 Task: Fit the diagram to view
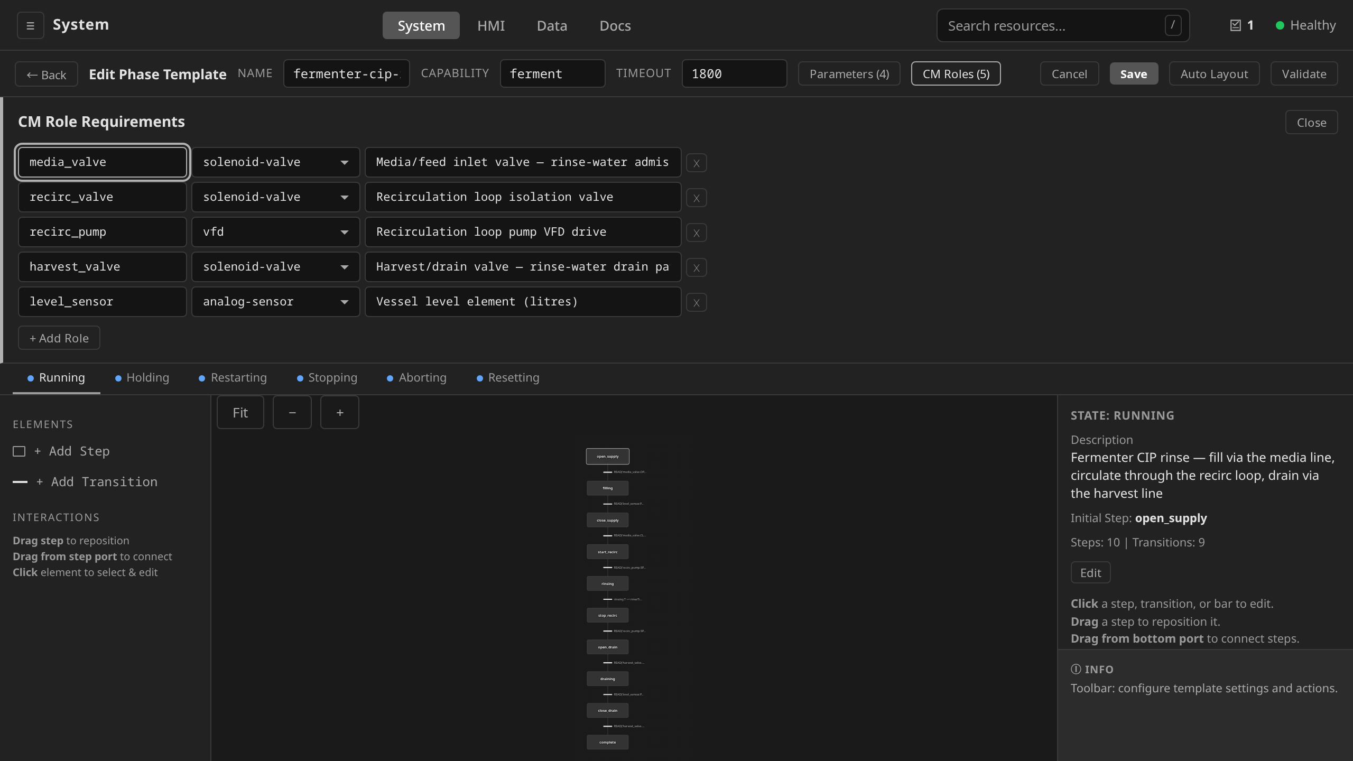240,412
